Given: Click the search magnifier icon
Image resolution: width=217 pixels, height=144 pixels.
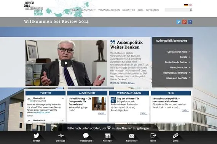Looking at the screenshot, I should point(191,10).
